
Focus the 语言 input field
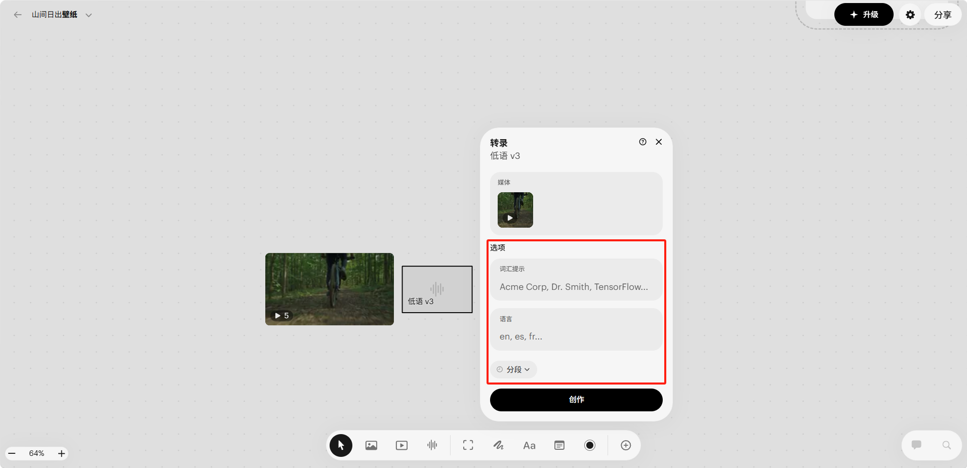576,329
